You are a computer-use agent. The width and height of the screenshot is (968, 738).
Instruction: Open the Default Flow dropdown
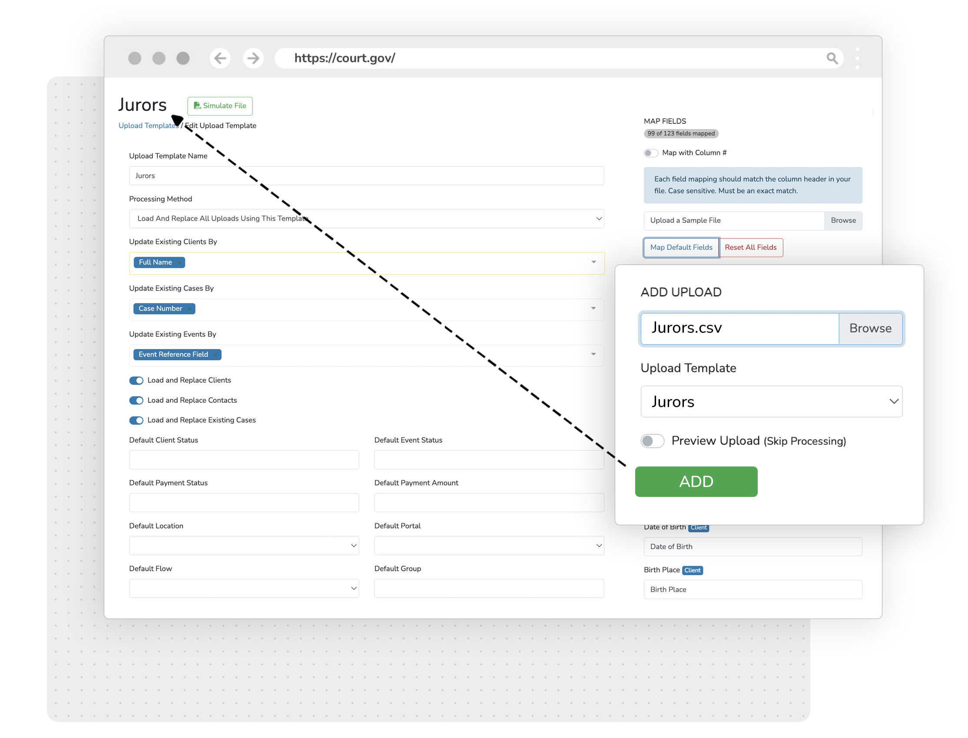click(x=244, y=588)
